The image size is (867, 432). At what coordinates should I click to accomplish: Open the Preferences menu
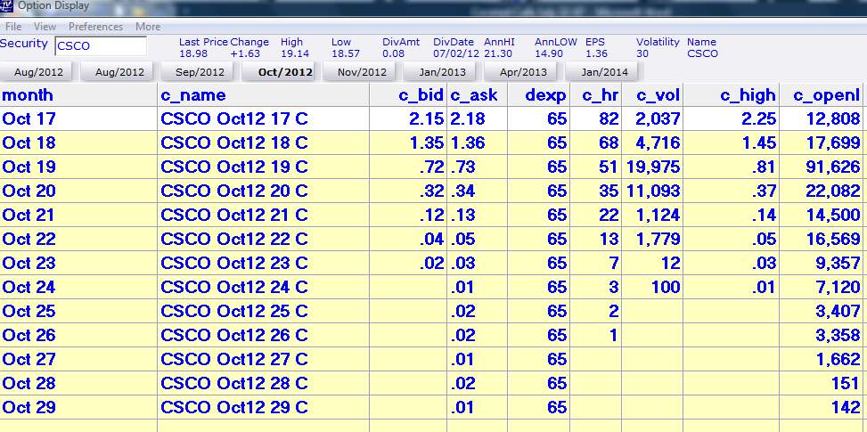pyautogui.click(x=95, y=27)
